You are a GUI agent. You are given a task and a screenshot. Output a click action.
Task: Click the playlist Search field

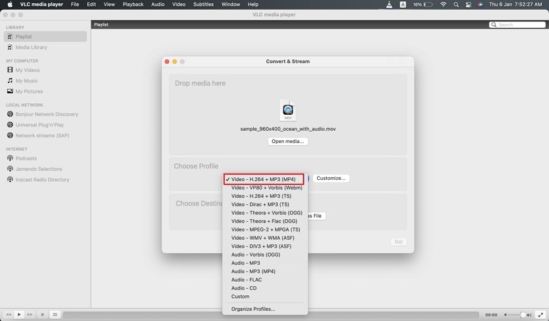tap(517, 24)
